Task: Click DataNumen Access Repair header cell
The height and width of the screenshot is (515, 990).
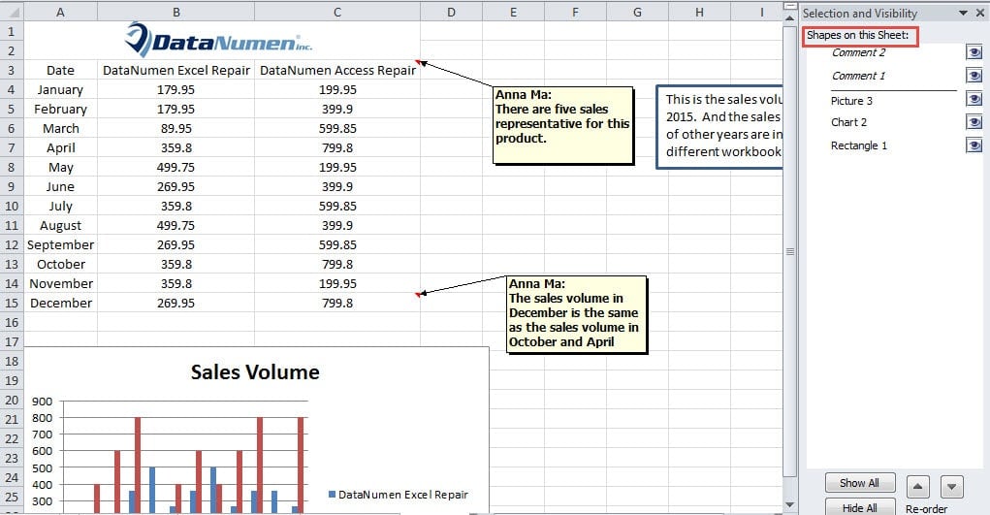Action: click(x=337, y=70)
